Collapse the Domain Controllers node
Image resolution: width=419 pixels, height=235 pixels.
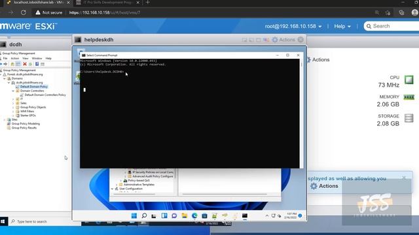[13, 91]
